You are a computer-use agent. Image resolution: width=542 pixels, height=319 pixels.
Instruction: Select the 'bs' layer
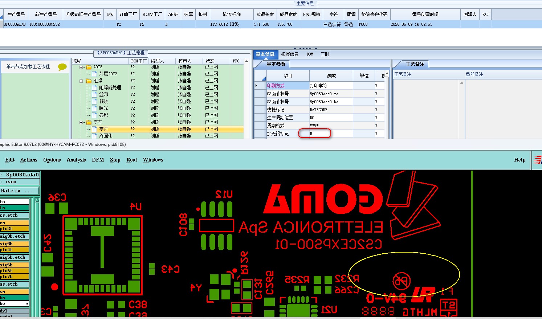[x=15, y=298]
